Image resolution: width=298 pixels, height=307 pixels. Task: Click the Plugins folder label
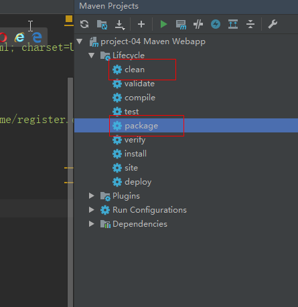coord(126,196)
